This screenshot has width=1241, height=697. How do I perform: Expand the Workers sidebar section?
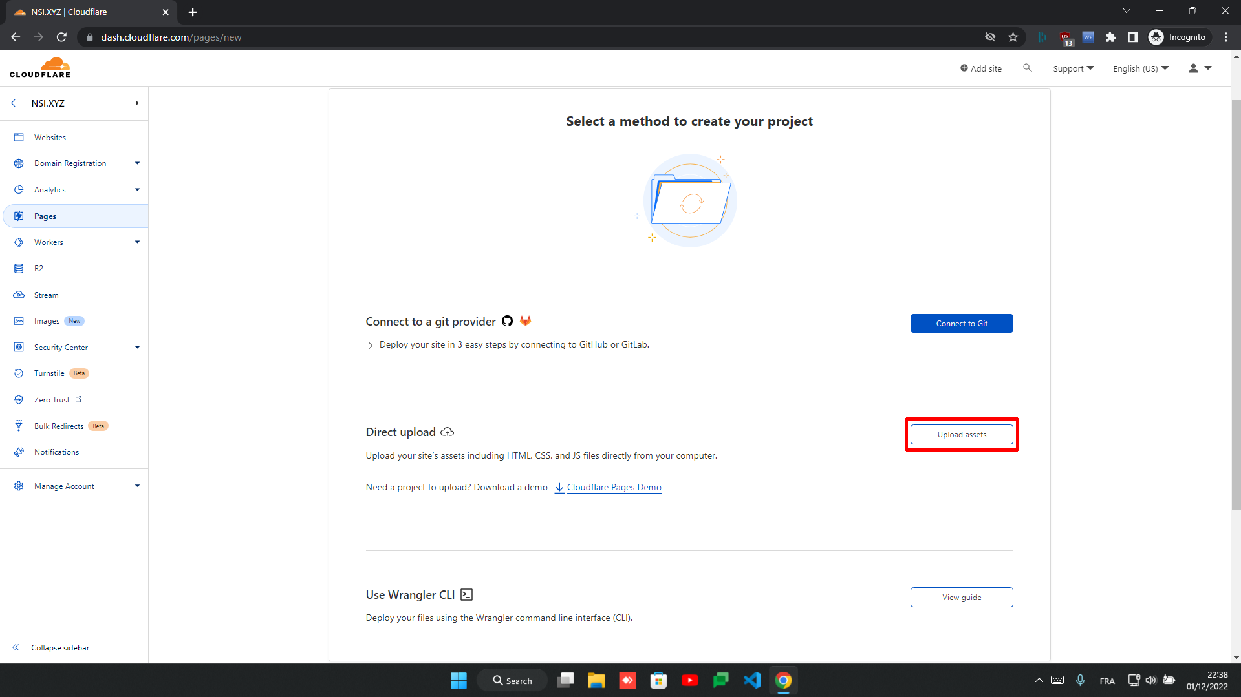47,242
